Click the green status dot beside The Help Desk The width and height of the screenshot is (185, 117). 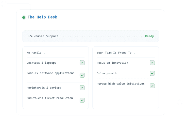[24, 18]
